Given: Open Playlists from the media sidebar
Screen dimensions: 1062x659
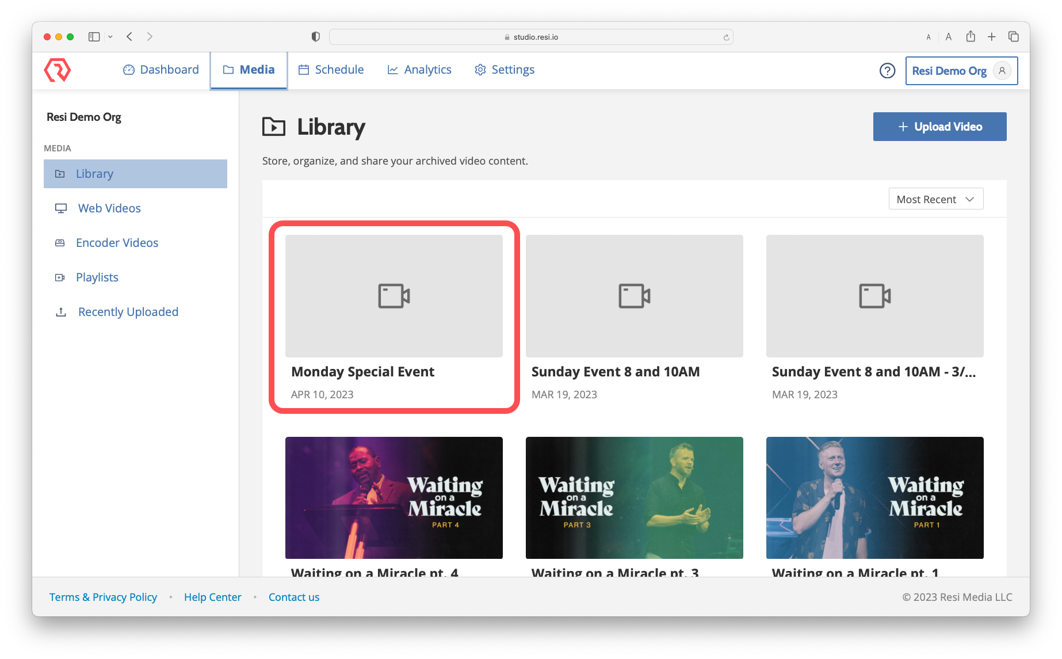Looking at the screenshot, I should tap(97, 277).
